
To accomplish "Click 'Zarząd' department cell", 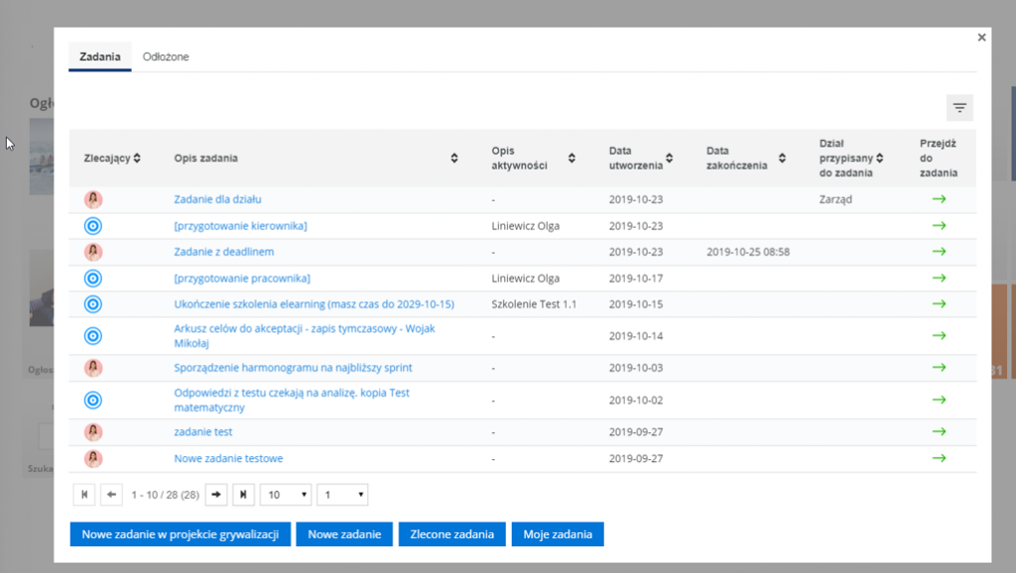I will tap(835, 199).
